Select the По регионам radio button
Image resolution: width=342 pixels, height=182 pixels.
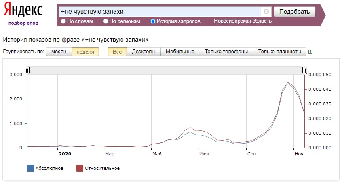[x=106, y=21]
